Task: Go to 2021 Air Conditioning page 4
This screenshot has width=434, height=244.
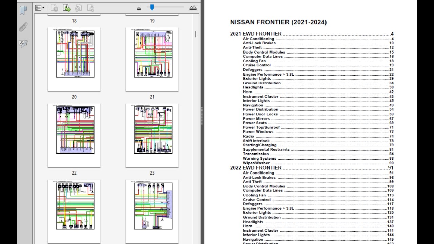Action: coord(318,39)
